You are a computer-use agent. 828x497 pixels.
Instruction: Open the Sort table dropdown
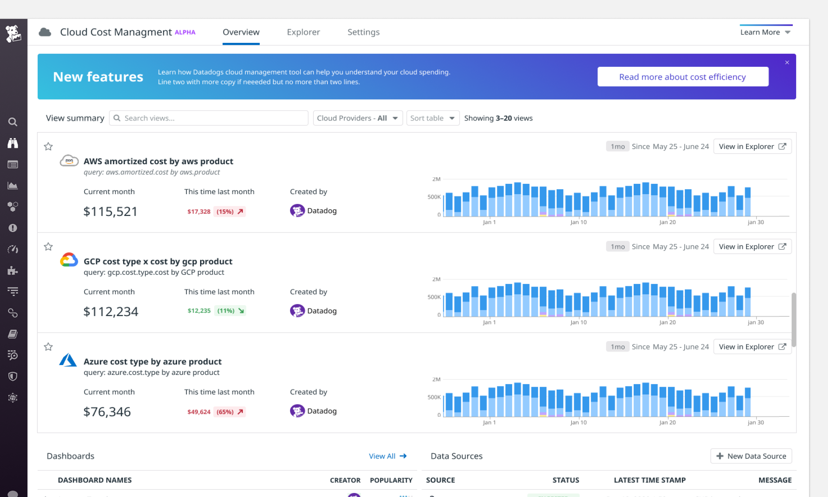click(x=432, y=118)
